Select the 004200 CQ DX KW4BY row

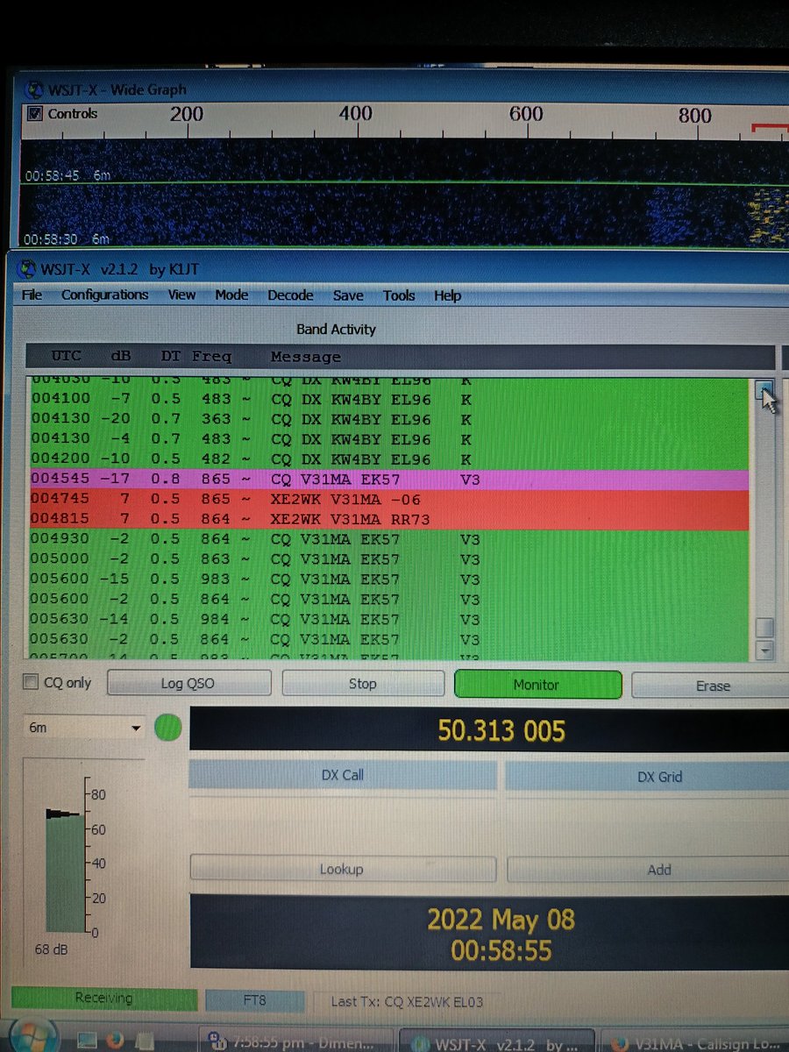pos(387,459)
